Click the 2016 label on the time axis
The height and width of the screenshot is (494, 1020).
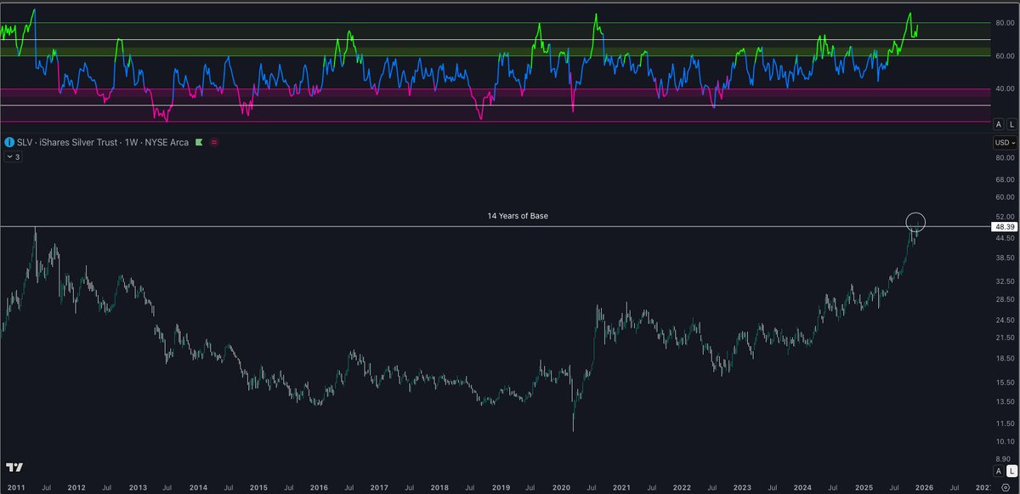click(319, 486)
